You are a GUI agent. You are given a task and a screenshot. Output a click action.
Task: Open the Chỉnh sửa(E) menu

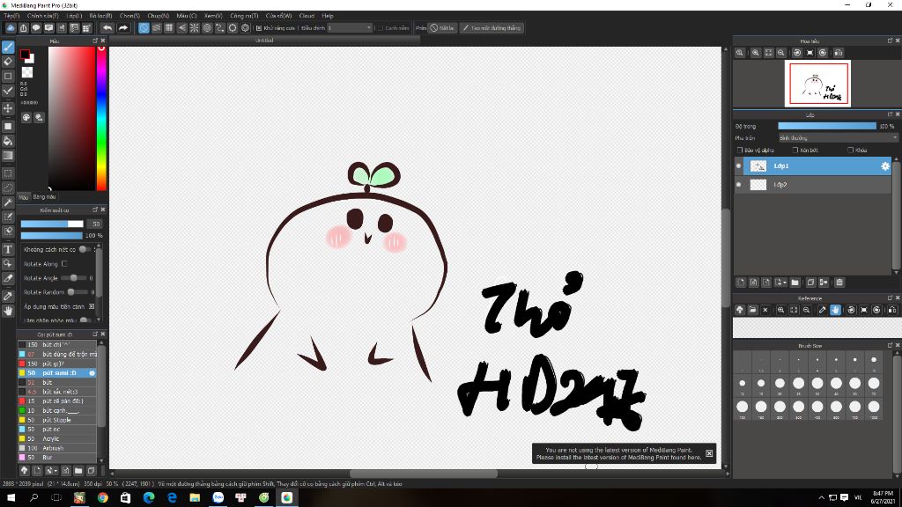pos(42,16)
